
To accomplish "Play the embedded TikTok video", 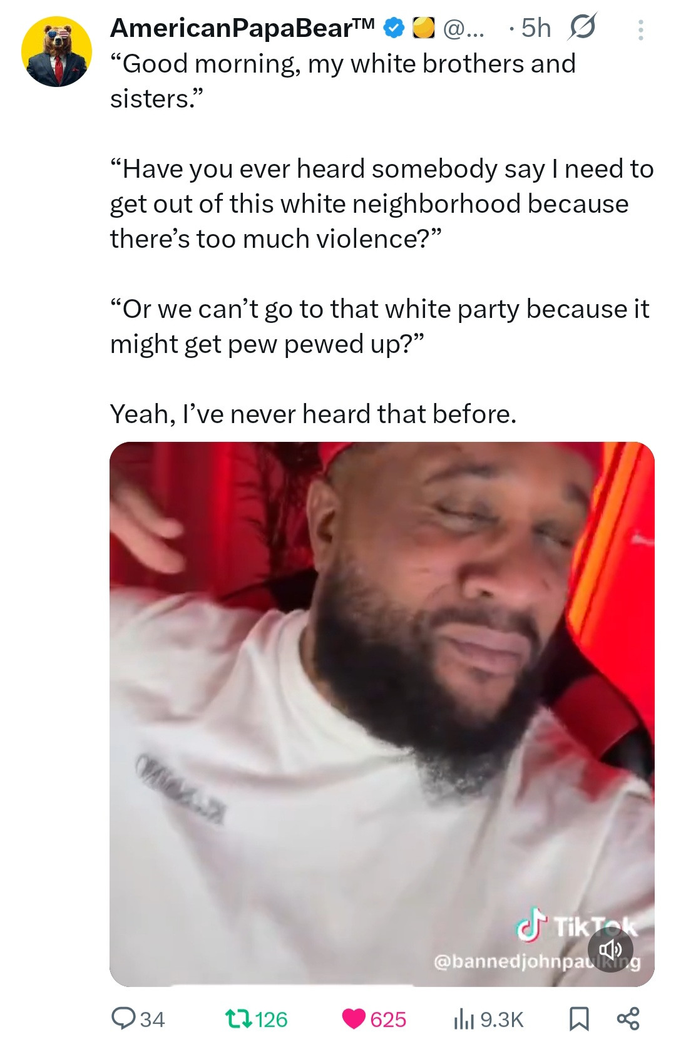I will click(382, 714).
